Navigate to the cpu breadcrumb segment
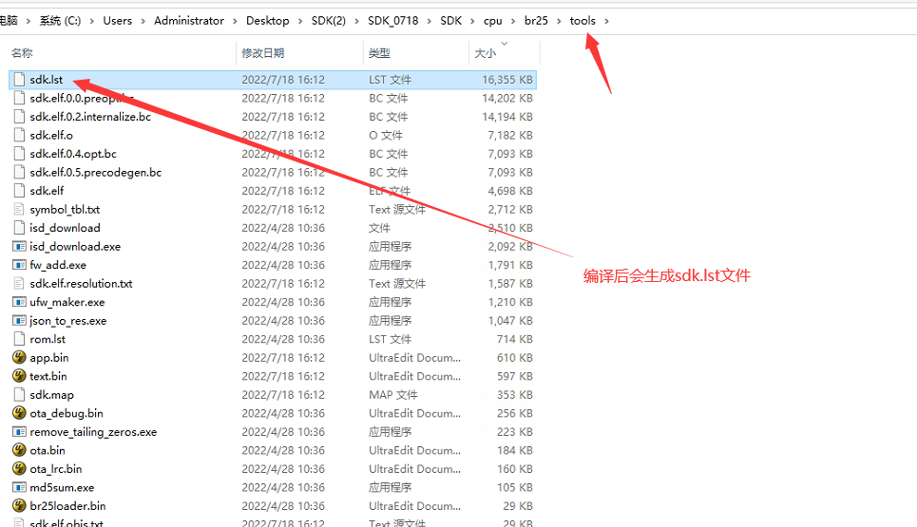The height and width of the screenshot is (527, 917). coord(493,21)
